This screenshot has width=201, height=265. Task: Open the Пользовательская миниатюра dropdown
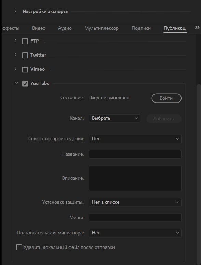135,233
